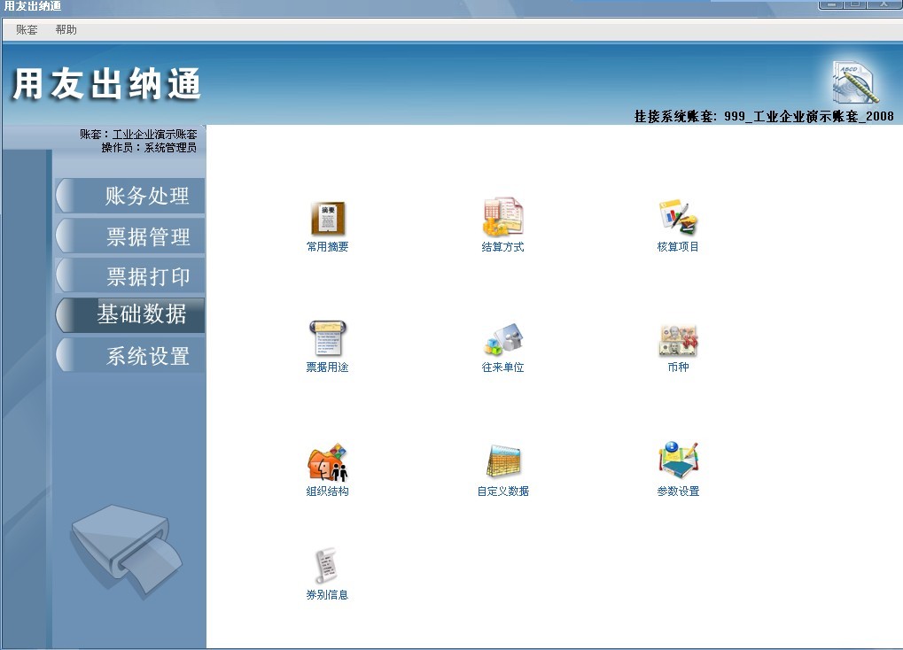Open the 券别信息 scroll icon
This screenshot has width=903, height=650.
click(x=326, y=565)
